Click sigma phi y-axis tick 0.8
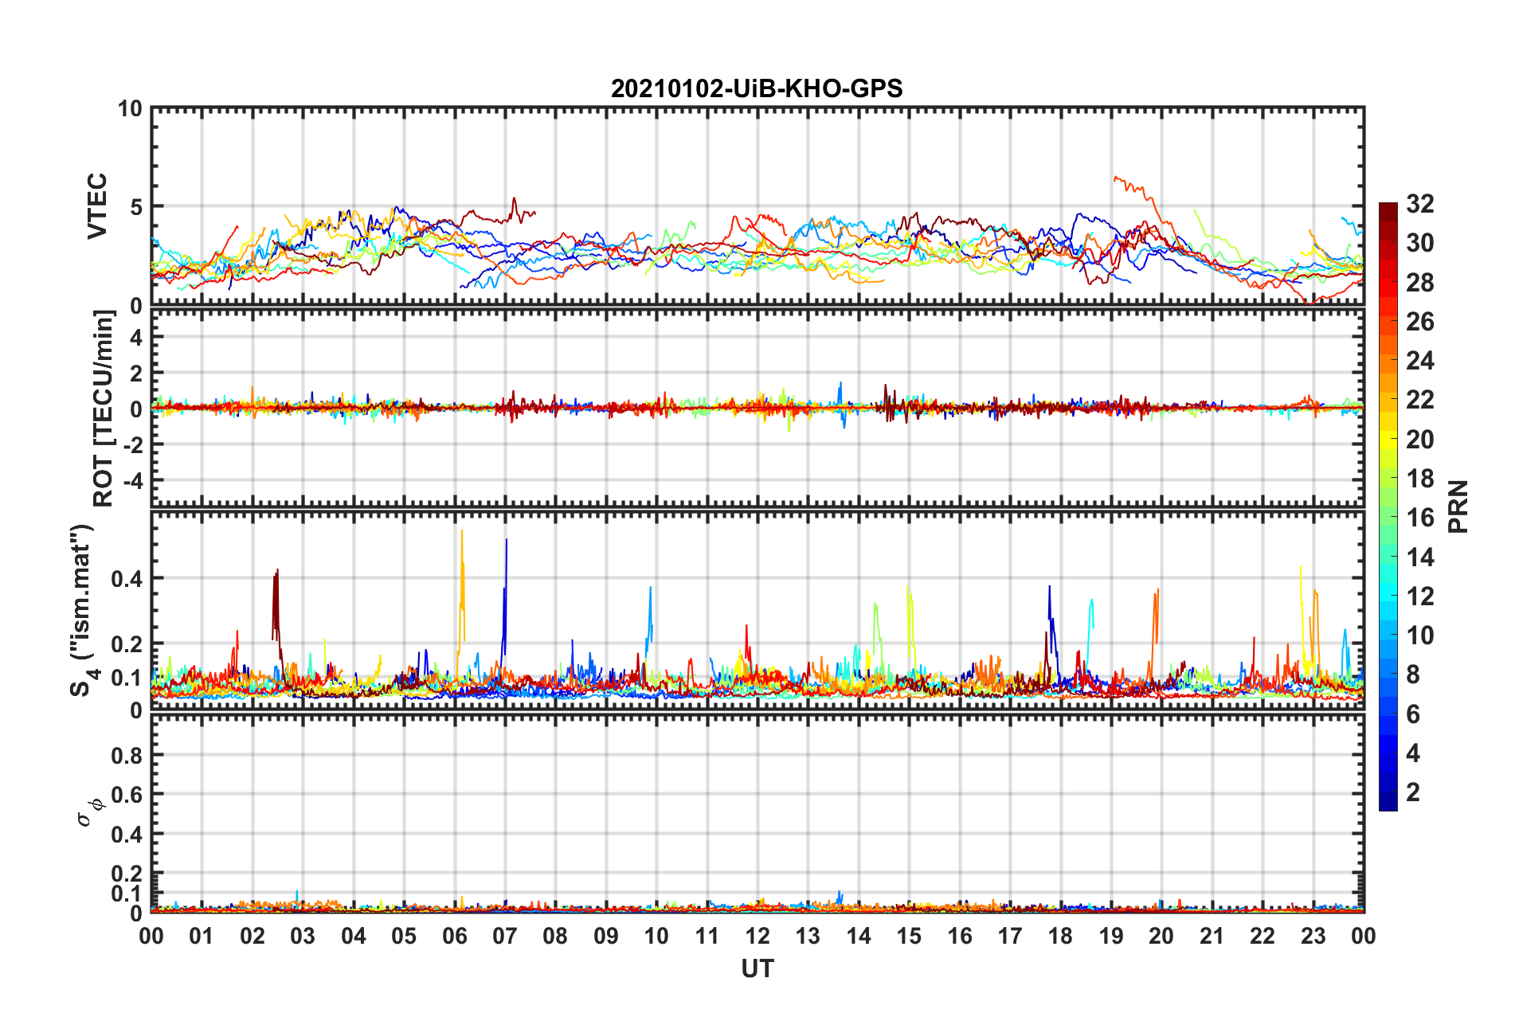This screenshot has height=1013, width=1515. (127, 755)
